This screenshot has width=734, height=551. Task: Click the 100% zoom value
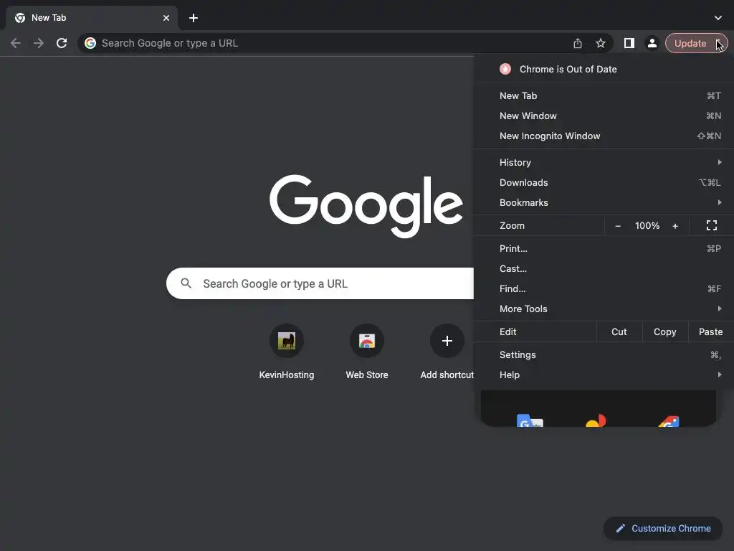[x=647, y=226]
